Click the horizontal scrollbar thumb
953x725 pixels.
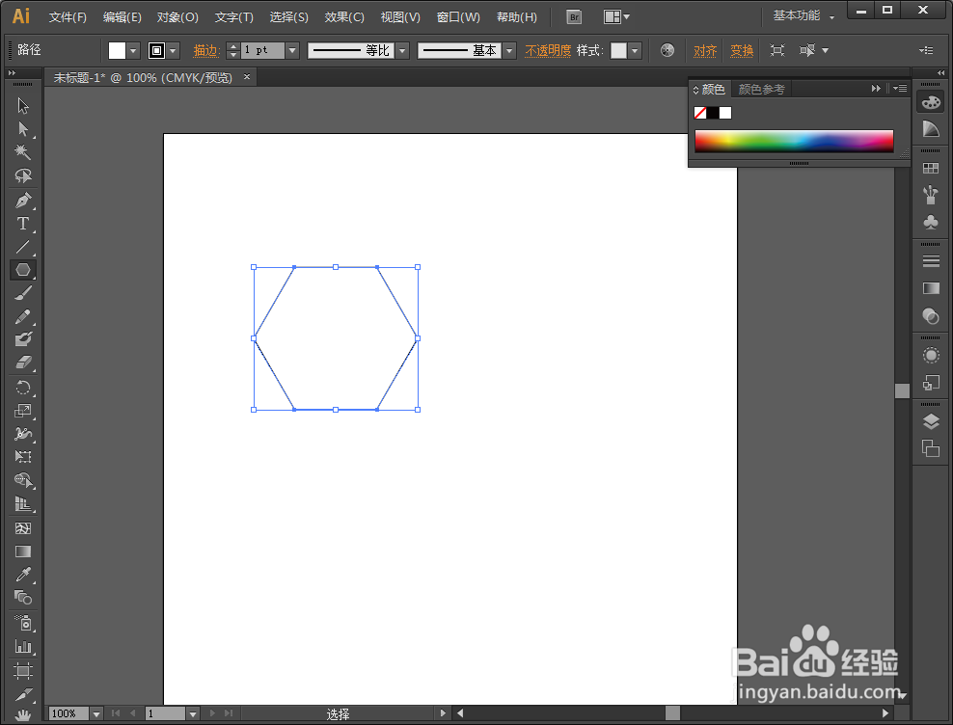[x=672, y=712]
